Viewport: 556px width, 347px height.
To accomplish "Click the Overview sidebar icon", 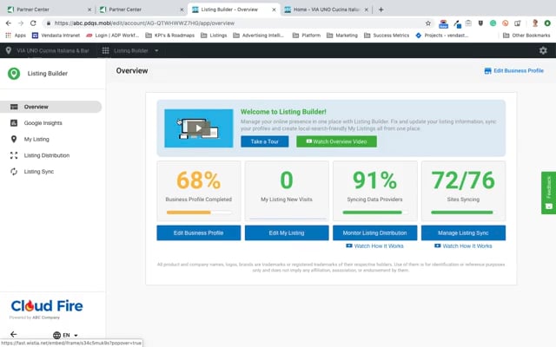I will click(14, 107).
